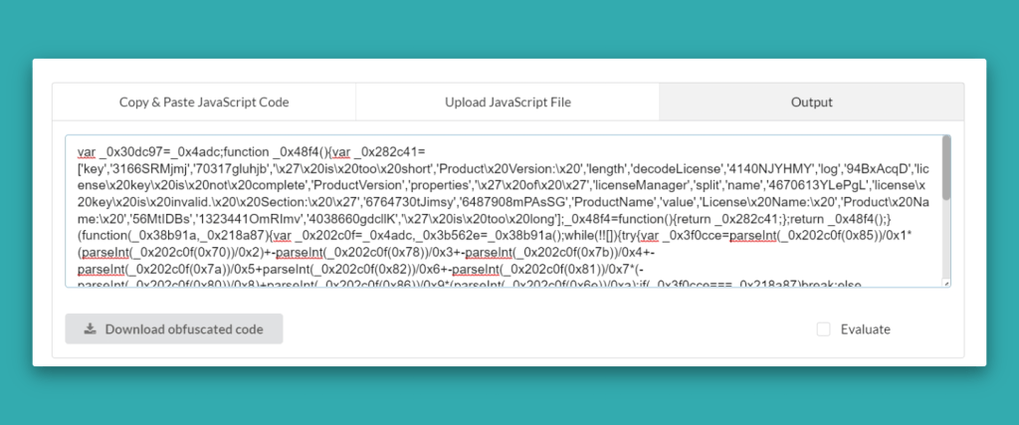The width and height of the screenshot is (1019, 425).
Task: Click the output code scrollbar thumb
Action: coord(946,167)
